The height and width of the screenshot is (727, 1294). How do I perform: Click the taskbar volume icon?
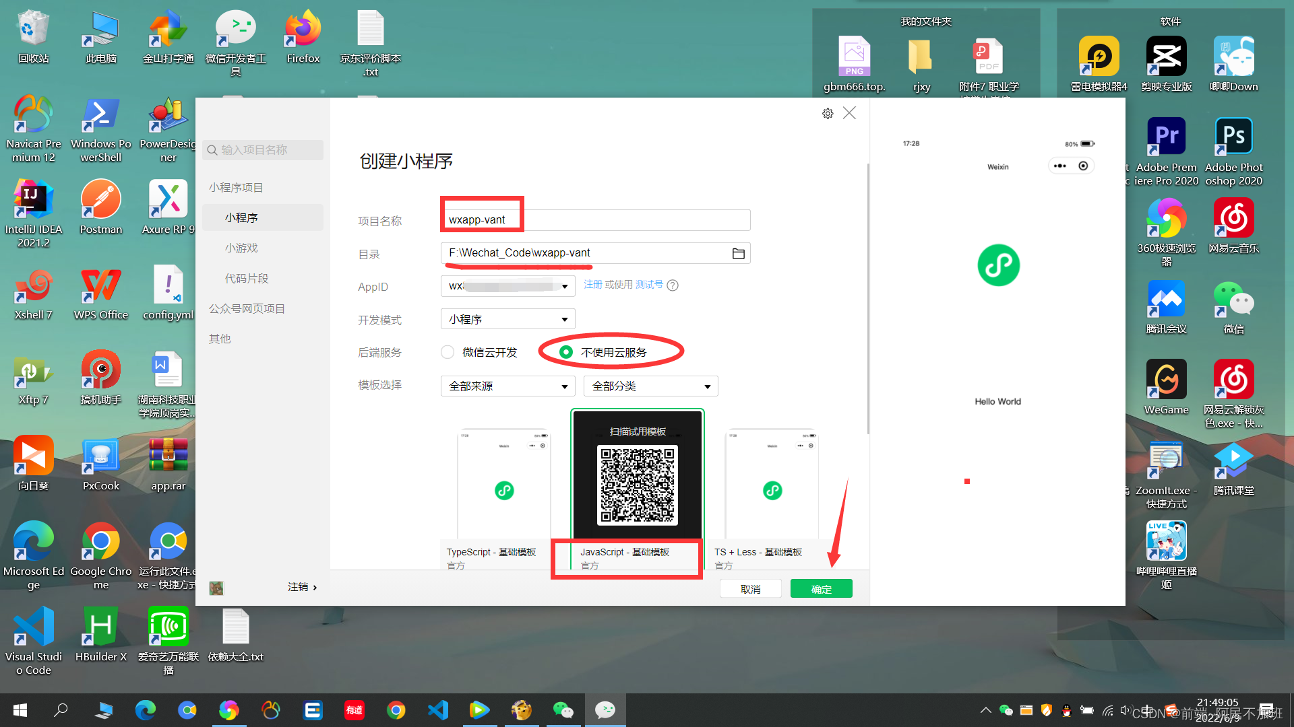1124,710
